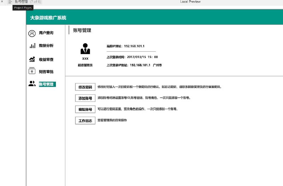Click the last login time 2017/013/15 text
This screenshot has height=186, width=283.
pos(143,57)
